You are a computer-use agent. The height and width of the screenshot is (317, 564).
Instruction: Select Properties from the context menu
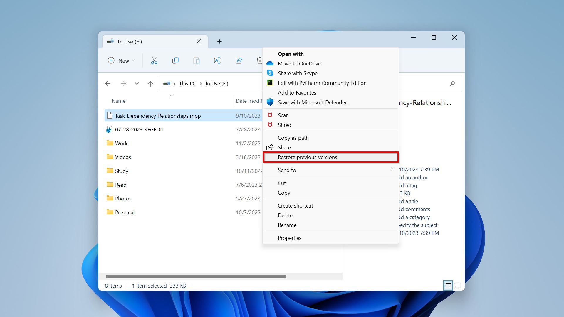(289, 237)
